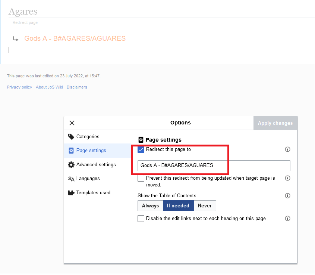The image size is (315, 275).
Task: Open info icon for Prevent redirect update
Action: pos(287,178)
